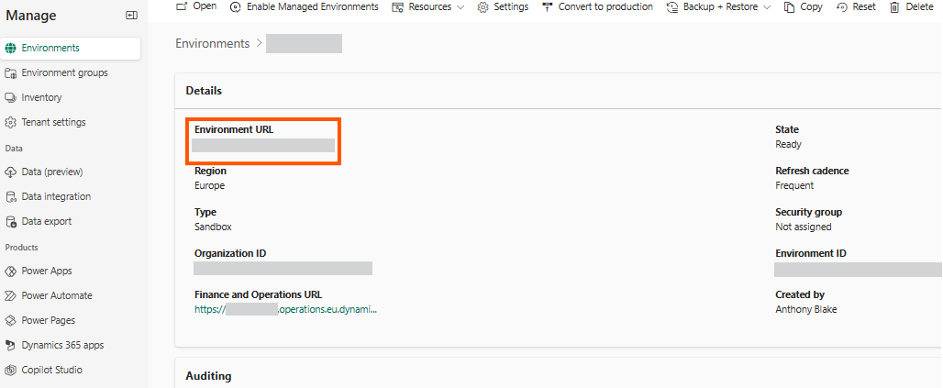The width and height of the screenshot is (943, 388).
Task: Click the 'Ready' state value
Action: click(x=789, y=145)
